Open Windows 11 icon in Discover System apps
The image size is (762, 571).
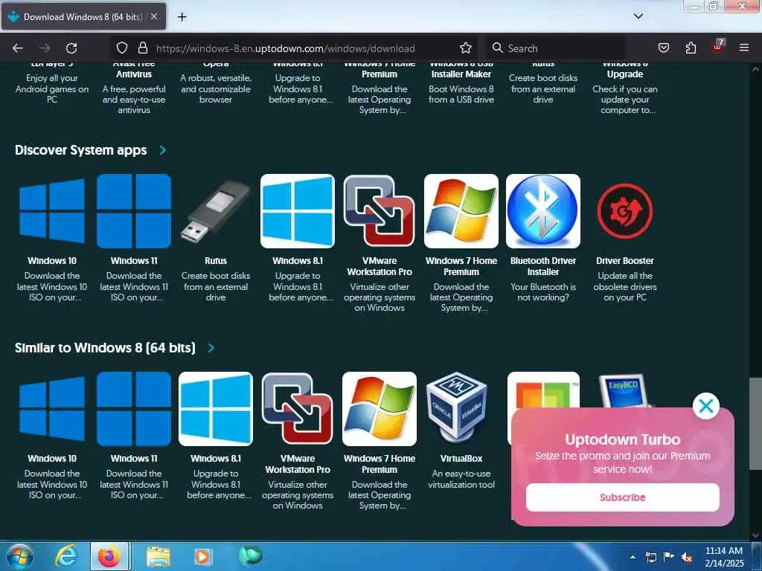[134, 211]
